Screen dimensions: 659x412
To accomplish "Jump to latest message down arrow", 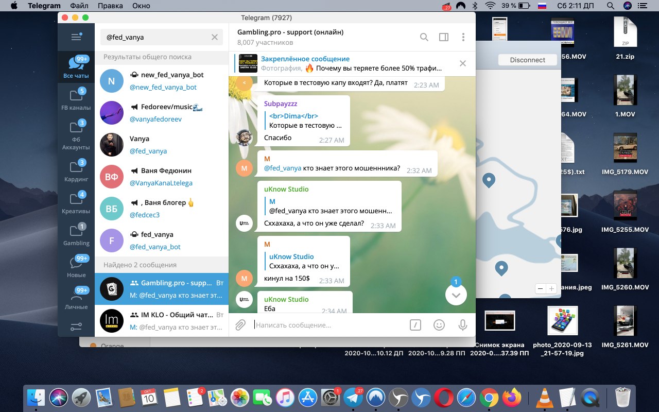I will click(456, 295).
